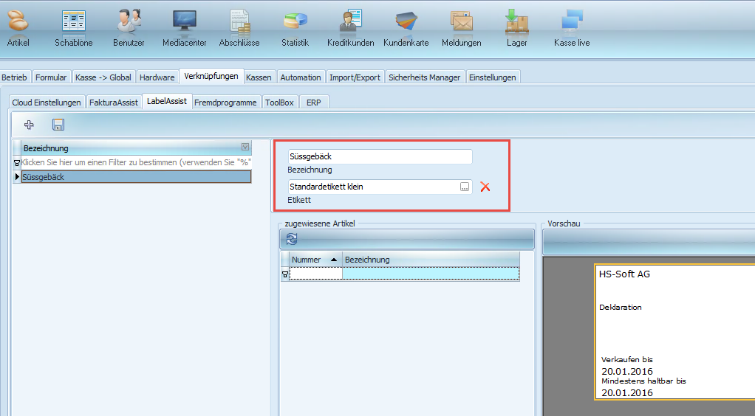
Task: Open the Bezeichnung column filter dropdown
Action: (x=245, y=148)
